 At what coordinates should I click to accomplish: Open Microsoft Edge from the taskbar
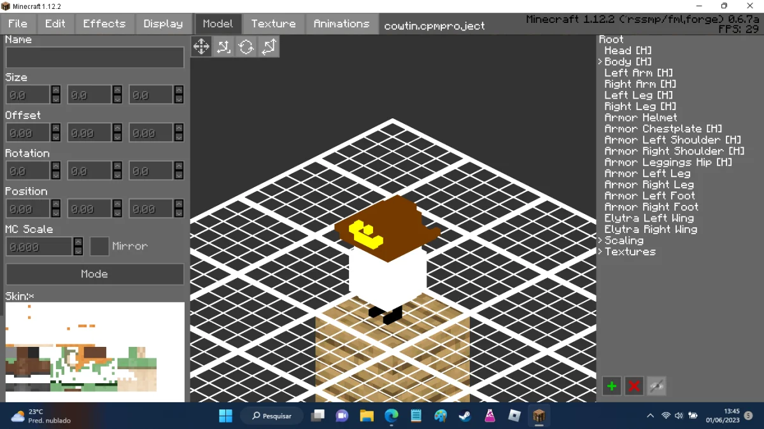tap(391, 416)
